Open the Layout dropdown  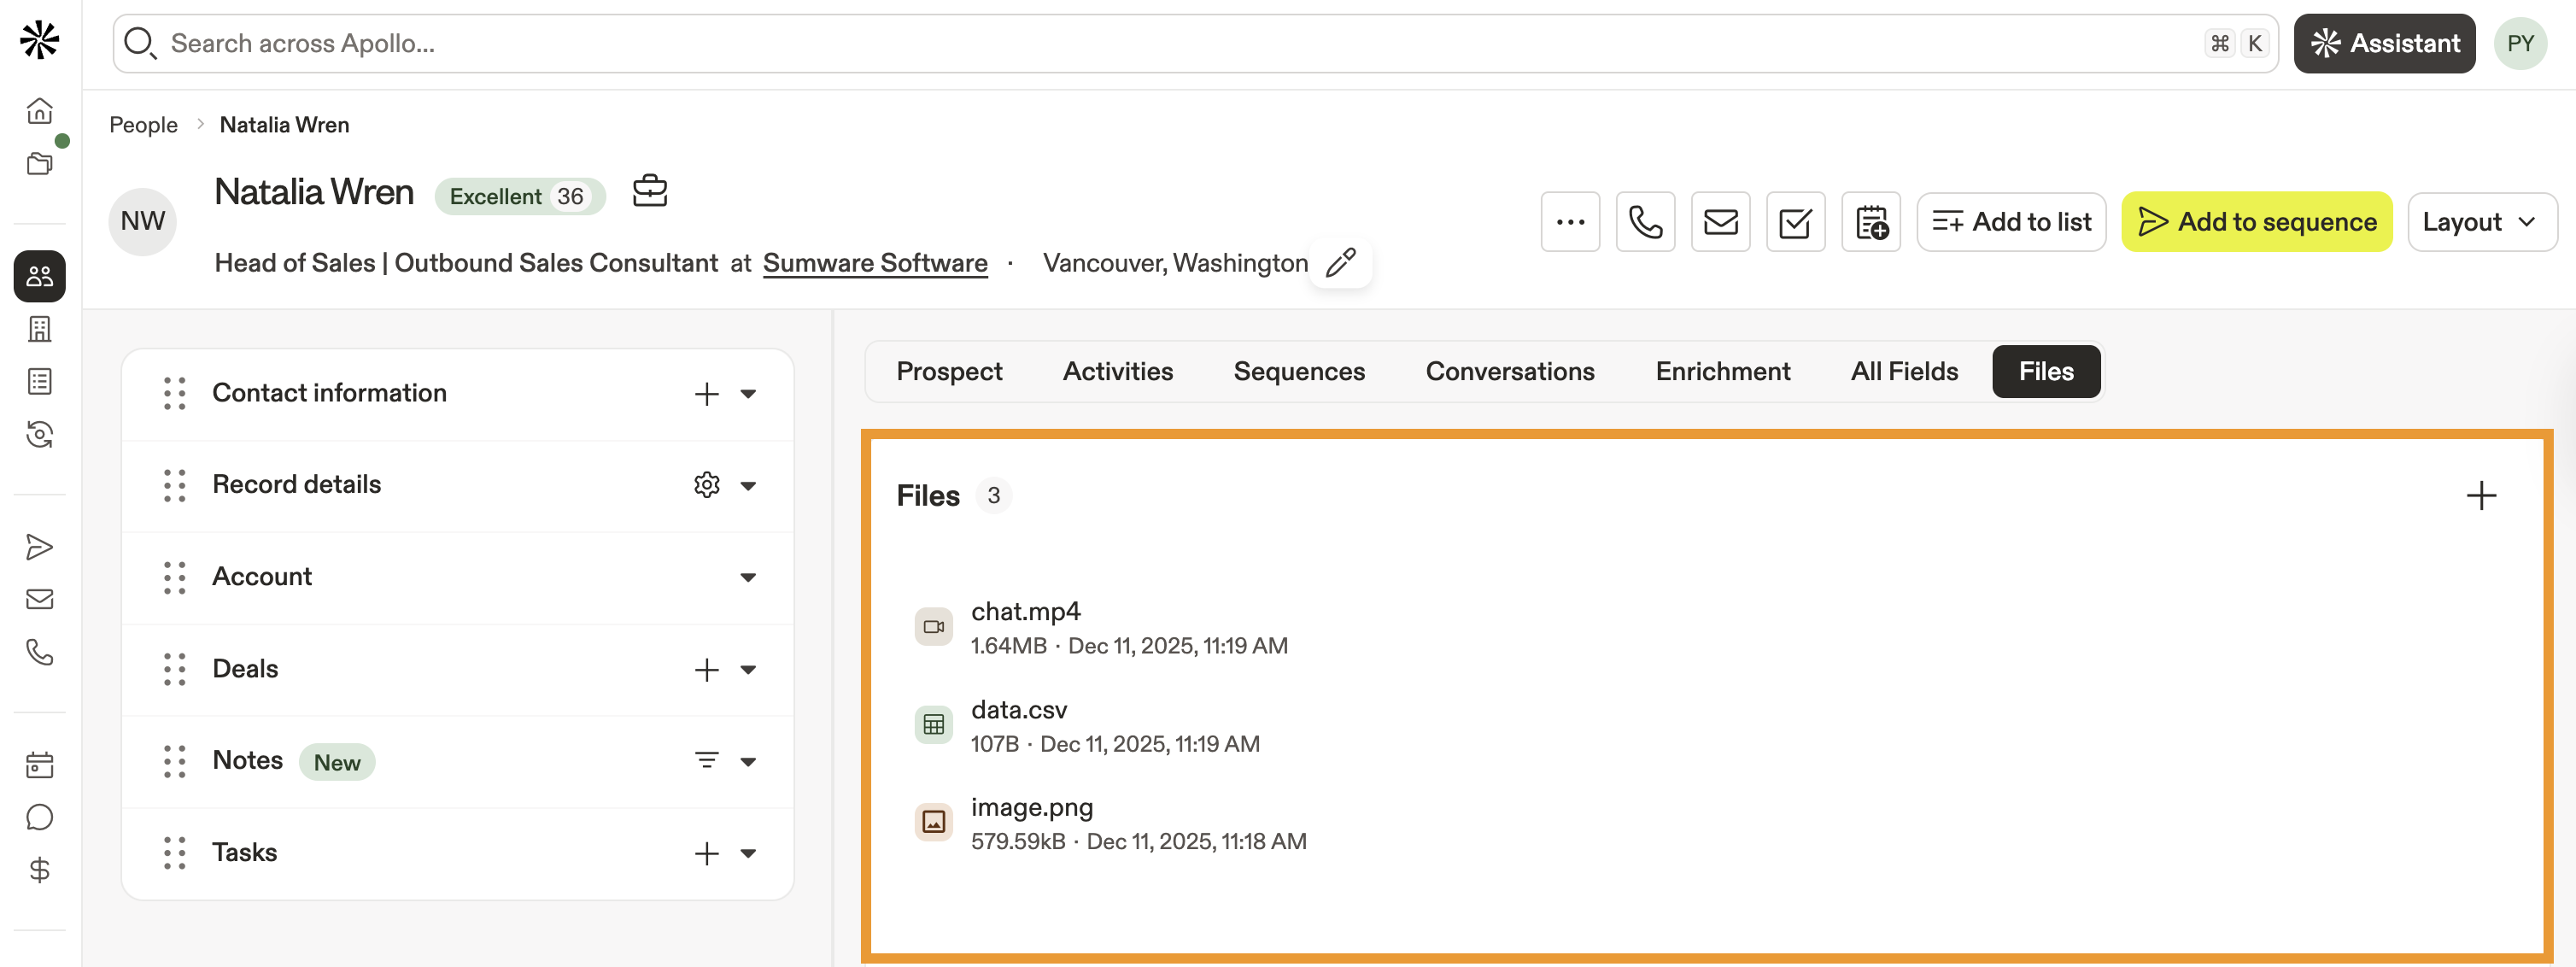(x=2481, y=222)
